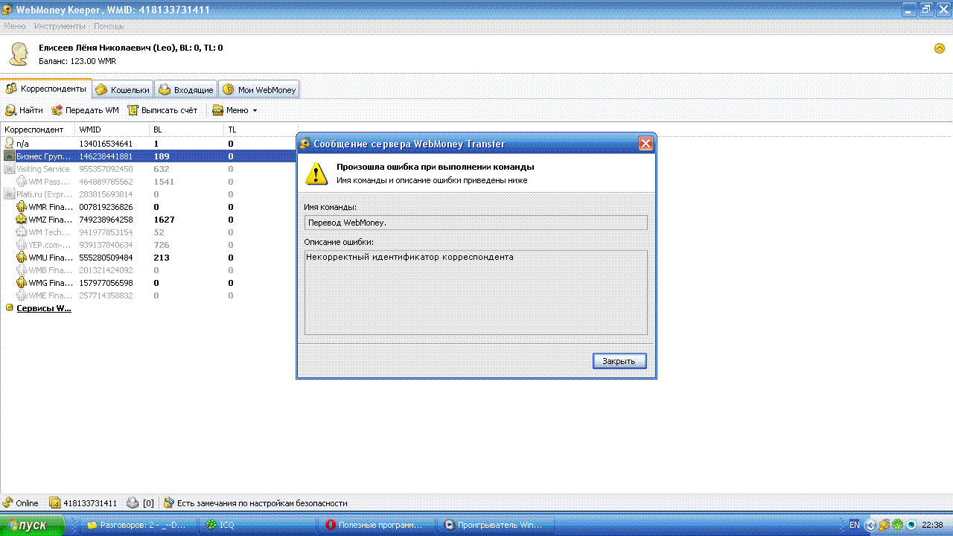Click the Передать WM toolbar button
Screen dimensions: 953x536
(x=85, y=110)
